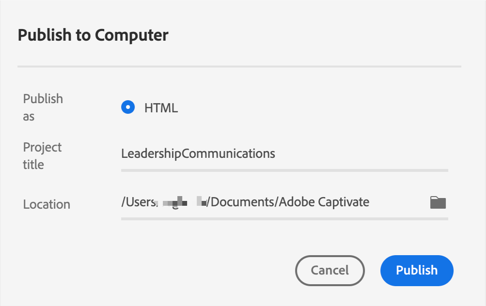Click the 'Project title' label

(x=42, y=155)
